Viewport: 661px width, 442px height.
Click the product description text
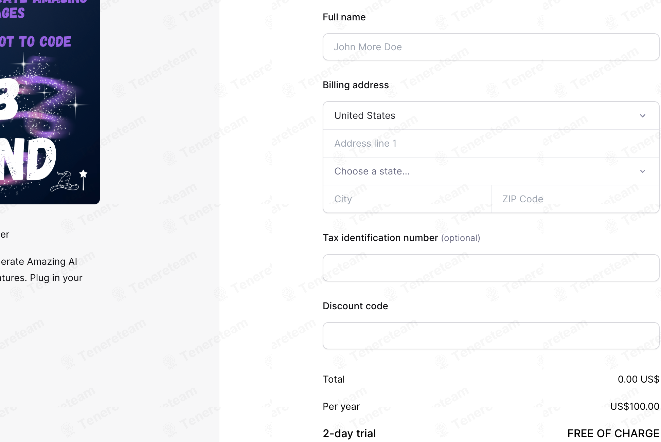(x=41, y=270)
